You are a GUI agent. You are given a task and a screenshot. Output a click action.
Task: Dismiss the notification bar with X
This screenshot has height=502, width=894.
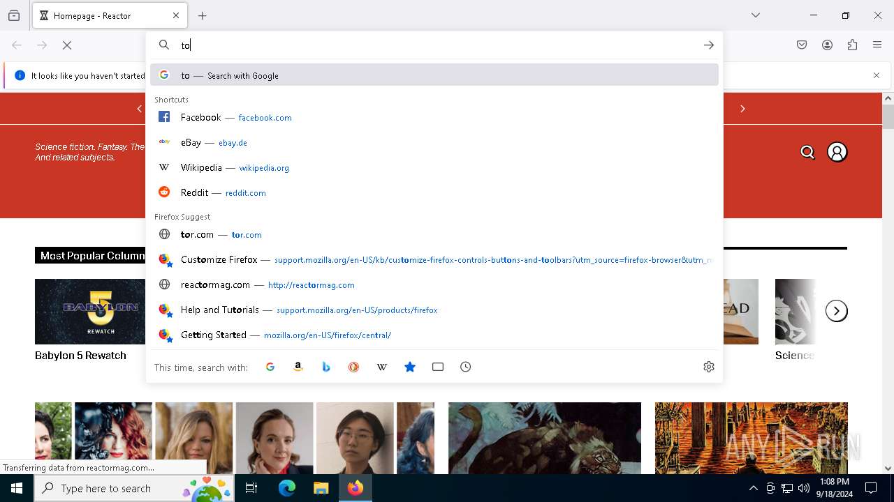877,75
